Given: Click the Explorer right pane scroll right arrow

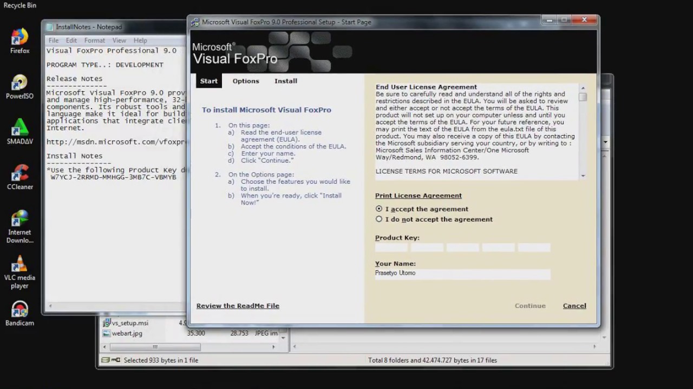Looking at the screenshot, I should point(594,347).
